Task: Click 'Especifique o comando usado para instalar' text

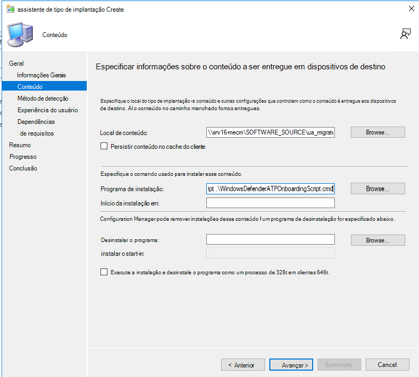Action: [171, 174]
